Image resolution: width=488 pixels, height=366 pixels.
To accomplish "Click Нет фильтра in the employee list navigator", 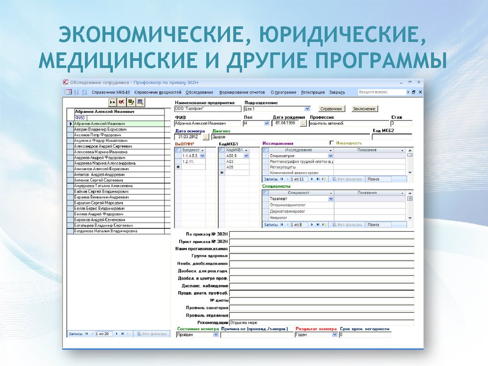I will point(152,334).
